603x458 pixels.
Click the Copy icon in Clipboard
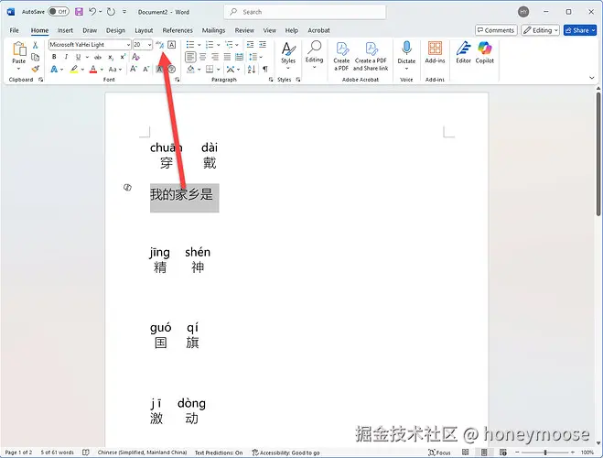[35, 58]
